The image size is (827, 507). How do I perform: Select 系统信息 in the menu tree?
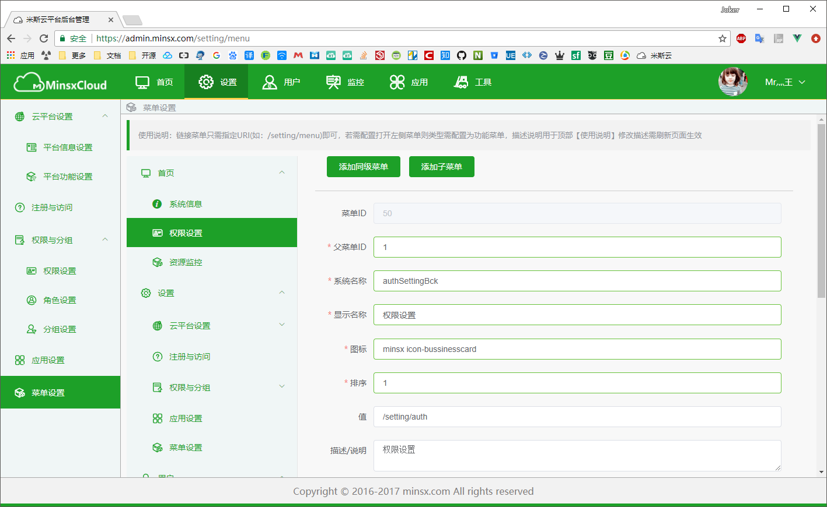tap(212, 204)
